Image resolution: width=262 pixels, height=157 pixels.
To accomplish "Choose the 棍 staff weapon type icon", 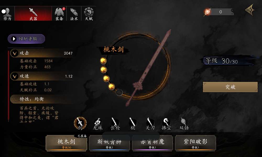I will (x=133, y=124).
